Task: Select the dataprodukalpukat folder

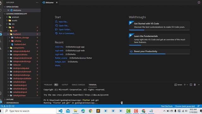Action: (21, 51)
